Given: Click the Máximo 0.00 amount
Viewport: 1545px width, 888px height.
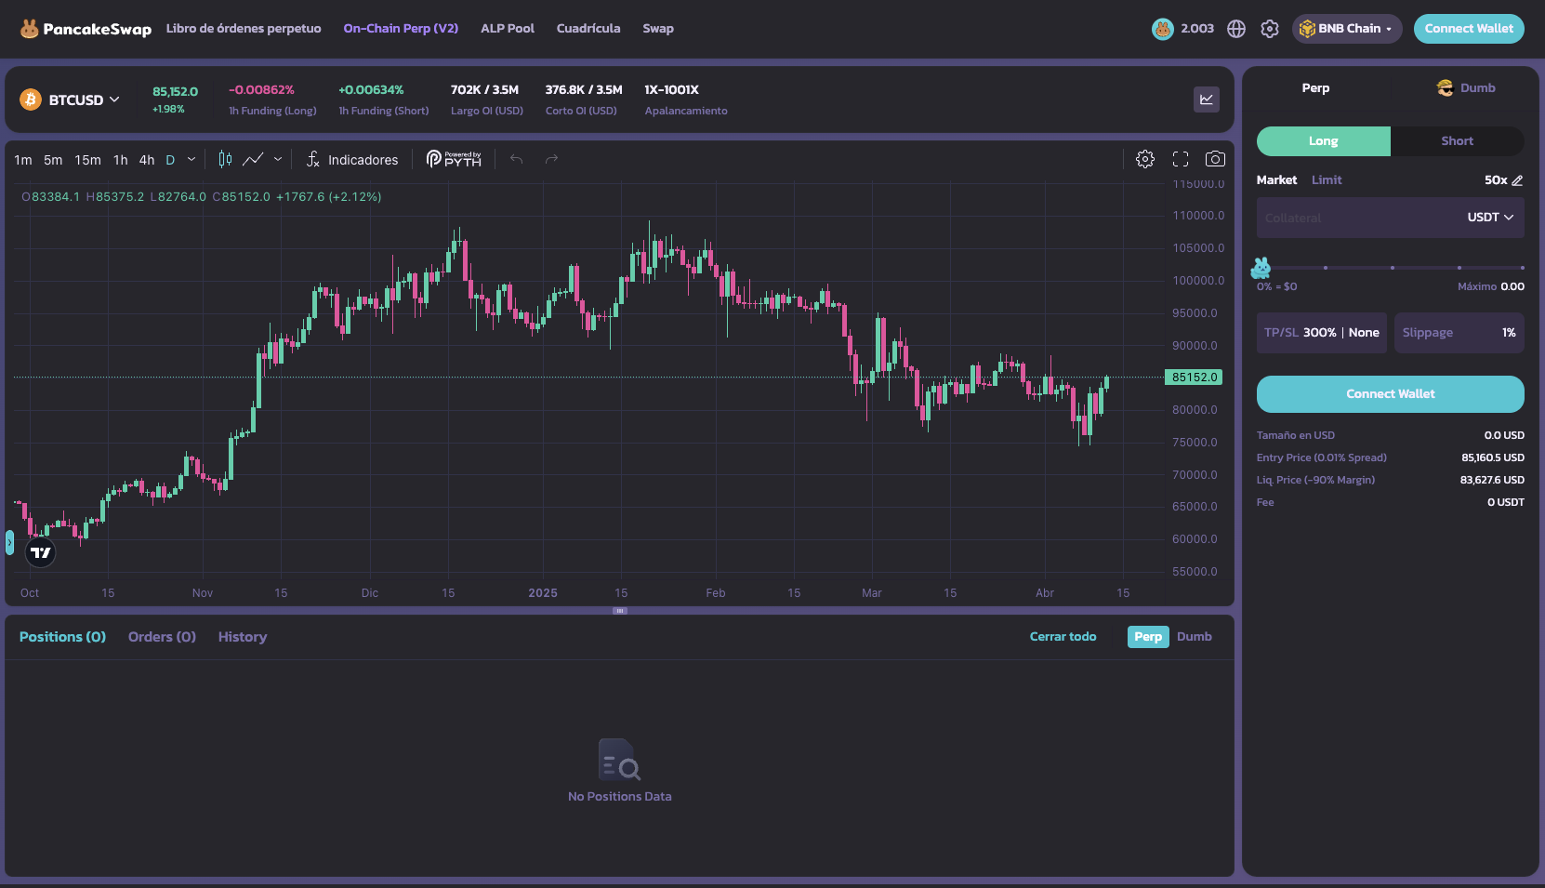Looking at the screenshot, I should (x=1491, y=286).
